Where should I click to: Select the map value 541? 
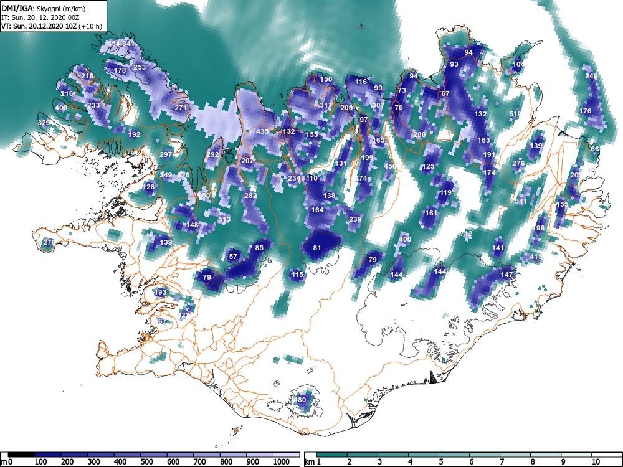521,201
